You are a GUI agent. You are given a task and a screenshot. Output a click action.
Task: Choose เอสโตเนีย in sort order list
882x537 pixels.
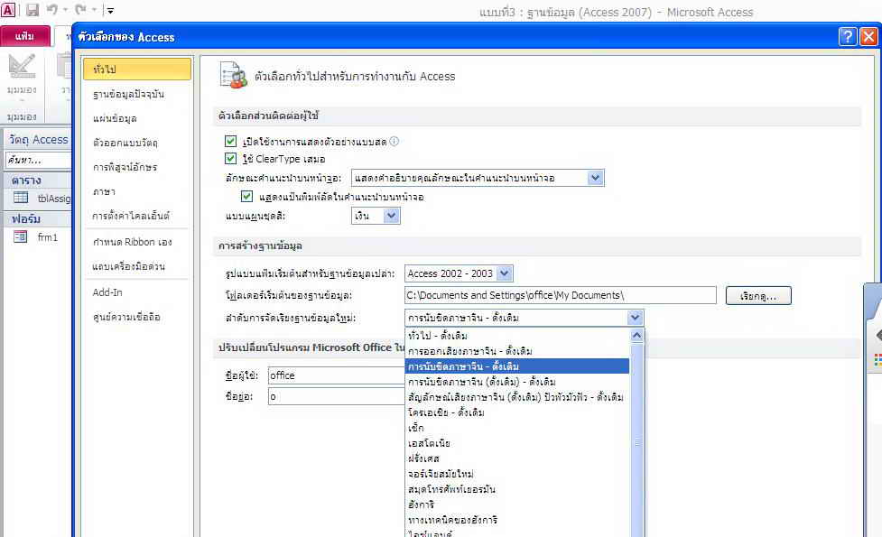click(x=517, y=443)
